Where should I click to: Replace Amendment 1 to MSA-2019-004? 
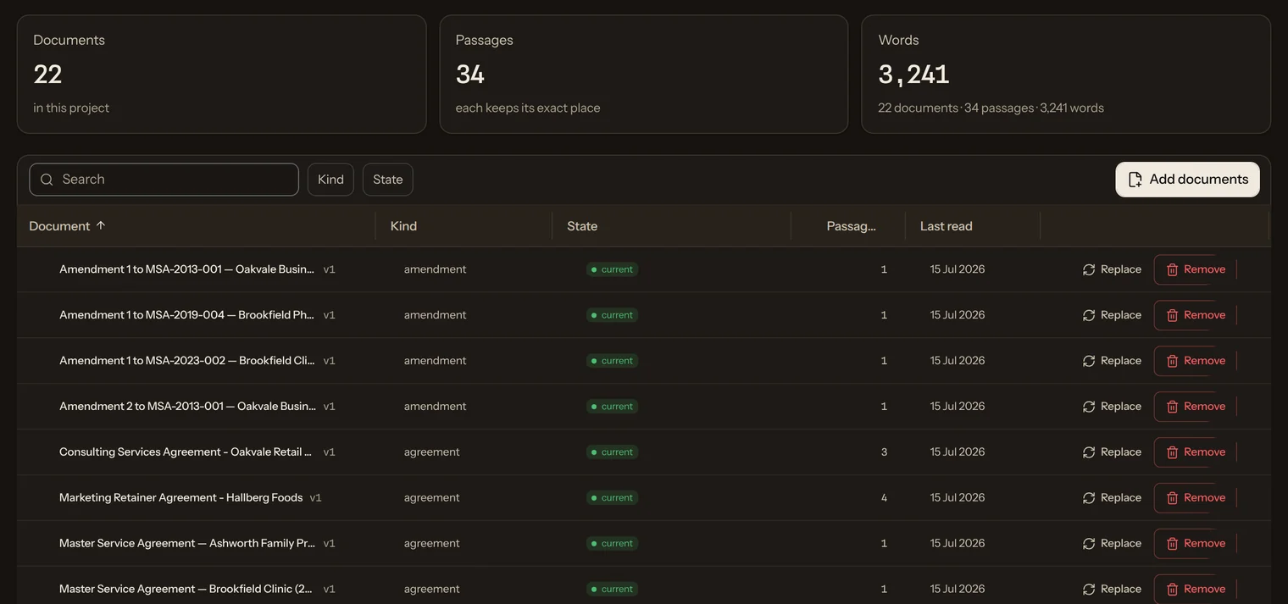click(1112, 315)
